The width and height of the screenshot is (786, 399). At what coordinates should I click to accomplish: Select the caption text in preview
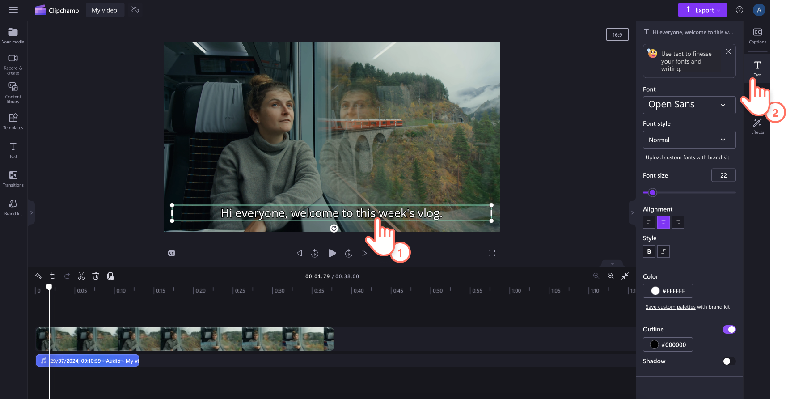(x=332, y=213)
